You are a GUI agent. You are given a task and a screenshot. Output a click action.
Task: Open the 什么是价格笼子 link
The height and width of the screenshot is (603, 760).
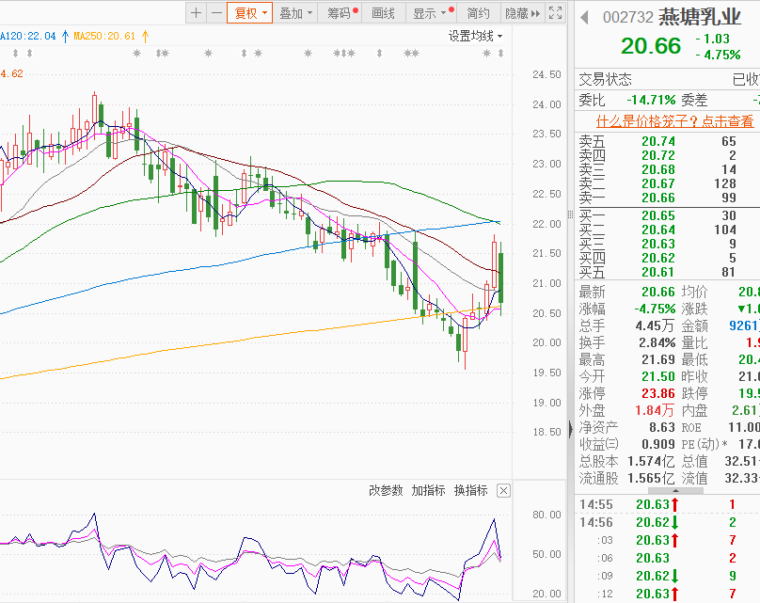pos(674,120)
